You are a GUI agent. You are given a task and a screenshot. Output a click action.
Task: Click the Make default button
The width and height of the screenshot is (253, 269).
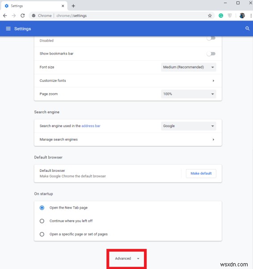[x=201, y=174]
